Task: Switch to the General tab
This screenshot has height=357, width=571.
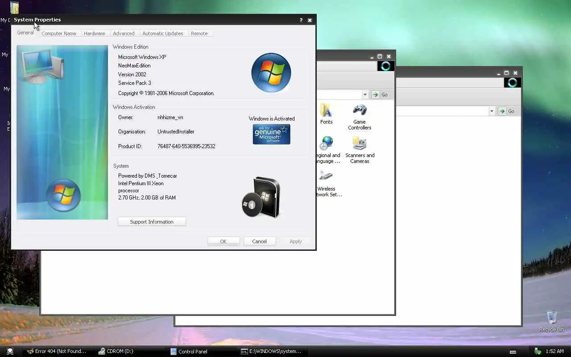Action: [x=25, y=33]
